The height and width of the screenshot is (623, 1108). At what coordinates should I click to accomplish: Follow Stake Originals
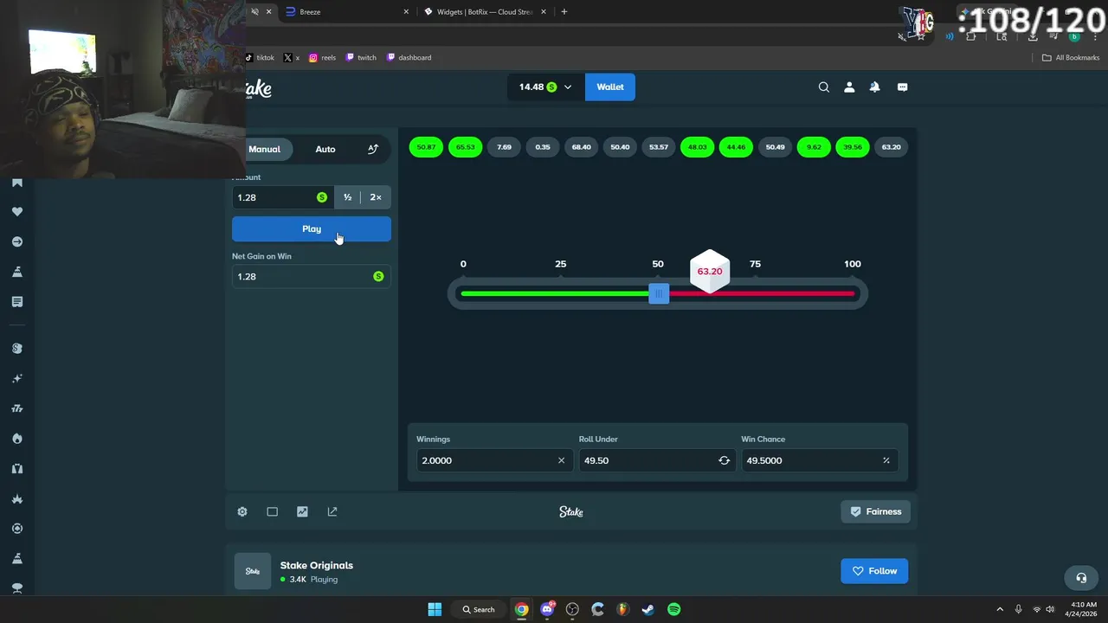[874, 571]
